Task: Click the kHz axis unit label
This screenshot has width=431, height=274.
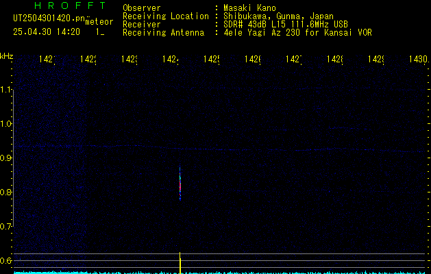Action: [x=6, y=56]
